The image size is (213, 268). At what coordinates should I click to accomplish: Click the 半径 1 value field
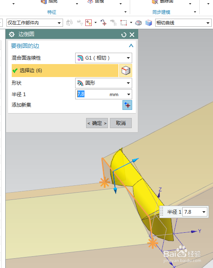92,94
